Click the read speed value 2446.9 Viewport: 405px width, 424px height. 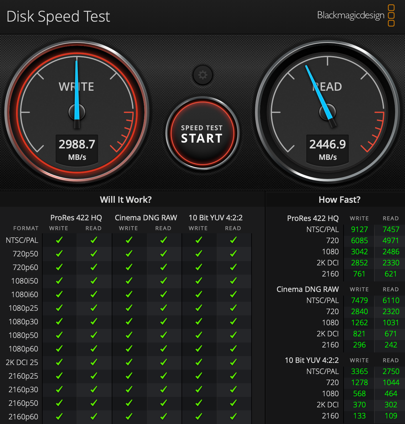point(328,144)
